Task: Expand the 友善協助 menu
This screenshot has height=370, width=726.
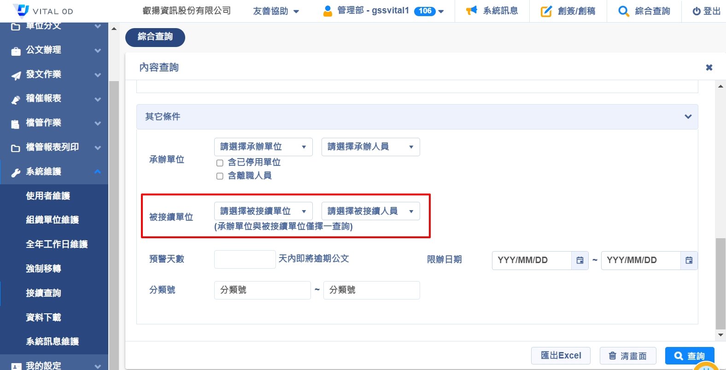Action: [275, 11]
